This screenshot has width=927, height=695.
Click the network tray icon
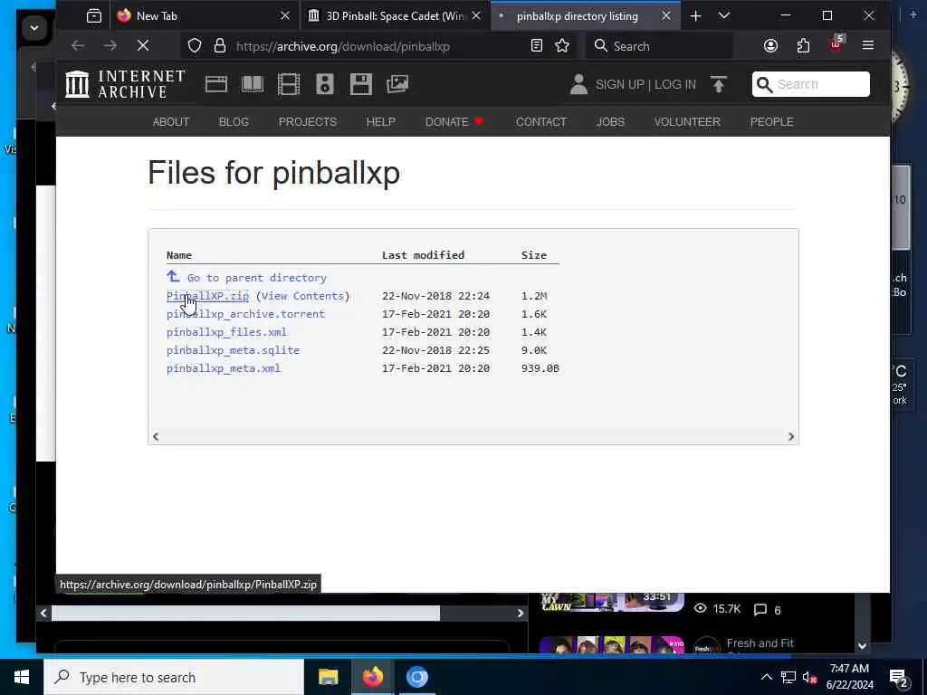(x=788, y=677)
